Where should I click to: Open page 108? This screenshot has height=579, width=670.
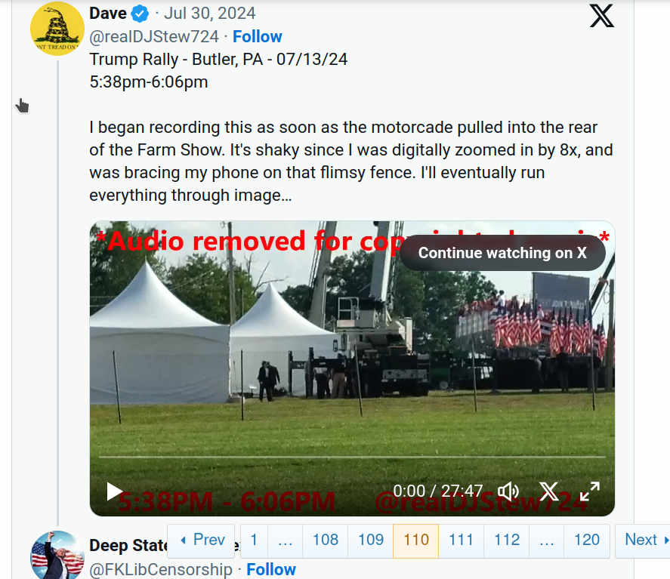326,541
